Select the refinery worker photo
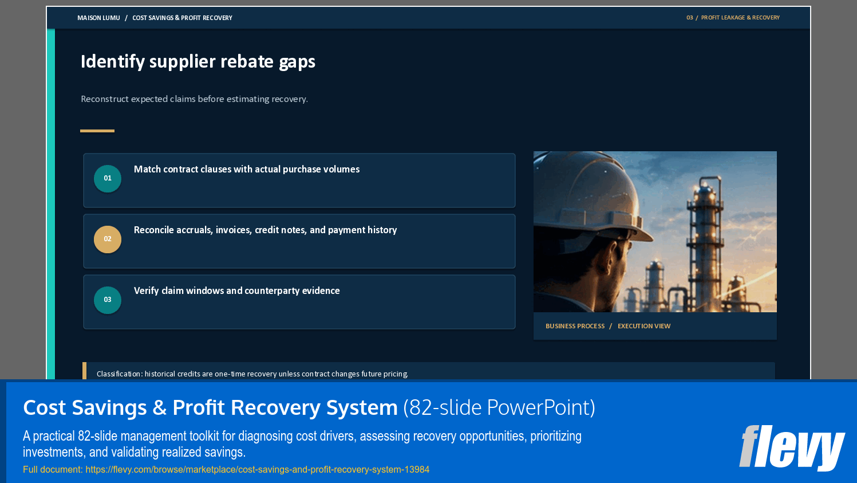Image resolution: width=857 pixels, height=483 pixels. (x=655, y=231)
